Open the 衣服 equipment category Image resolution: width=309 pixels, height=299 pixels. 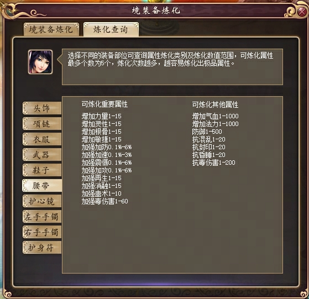(42, 139)
